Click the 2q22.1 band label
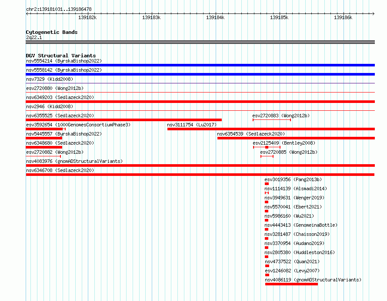The height and width of the screenshot is (301, 387). (x=34, y=37)
